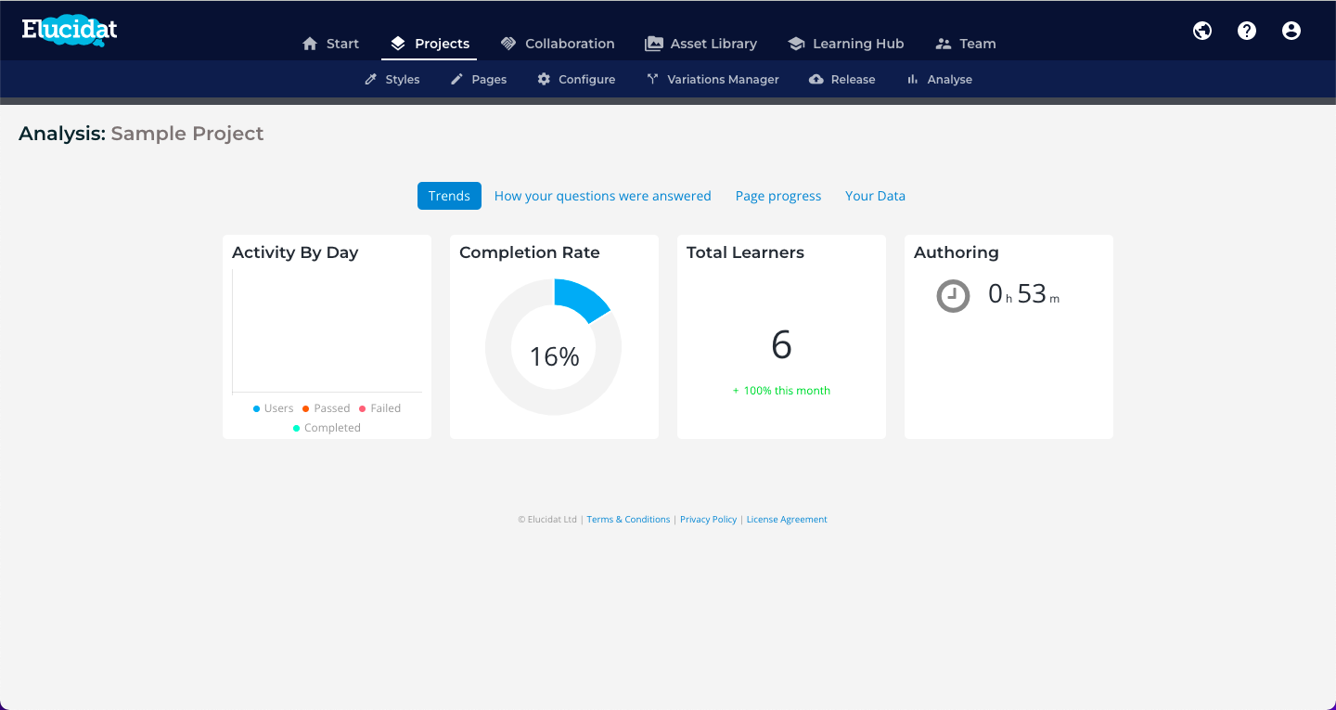
Task: Click the Analyse bar chart icon
Action: (x=913, y=80)
